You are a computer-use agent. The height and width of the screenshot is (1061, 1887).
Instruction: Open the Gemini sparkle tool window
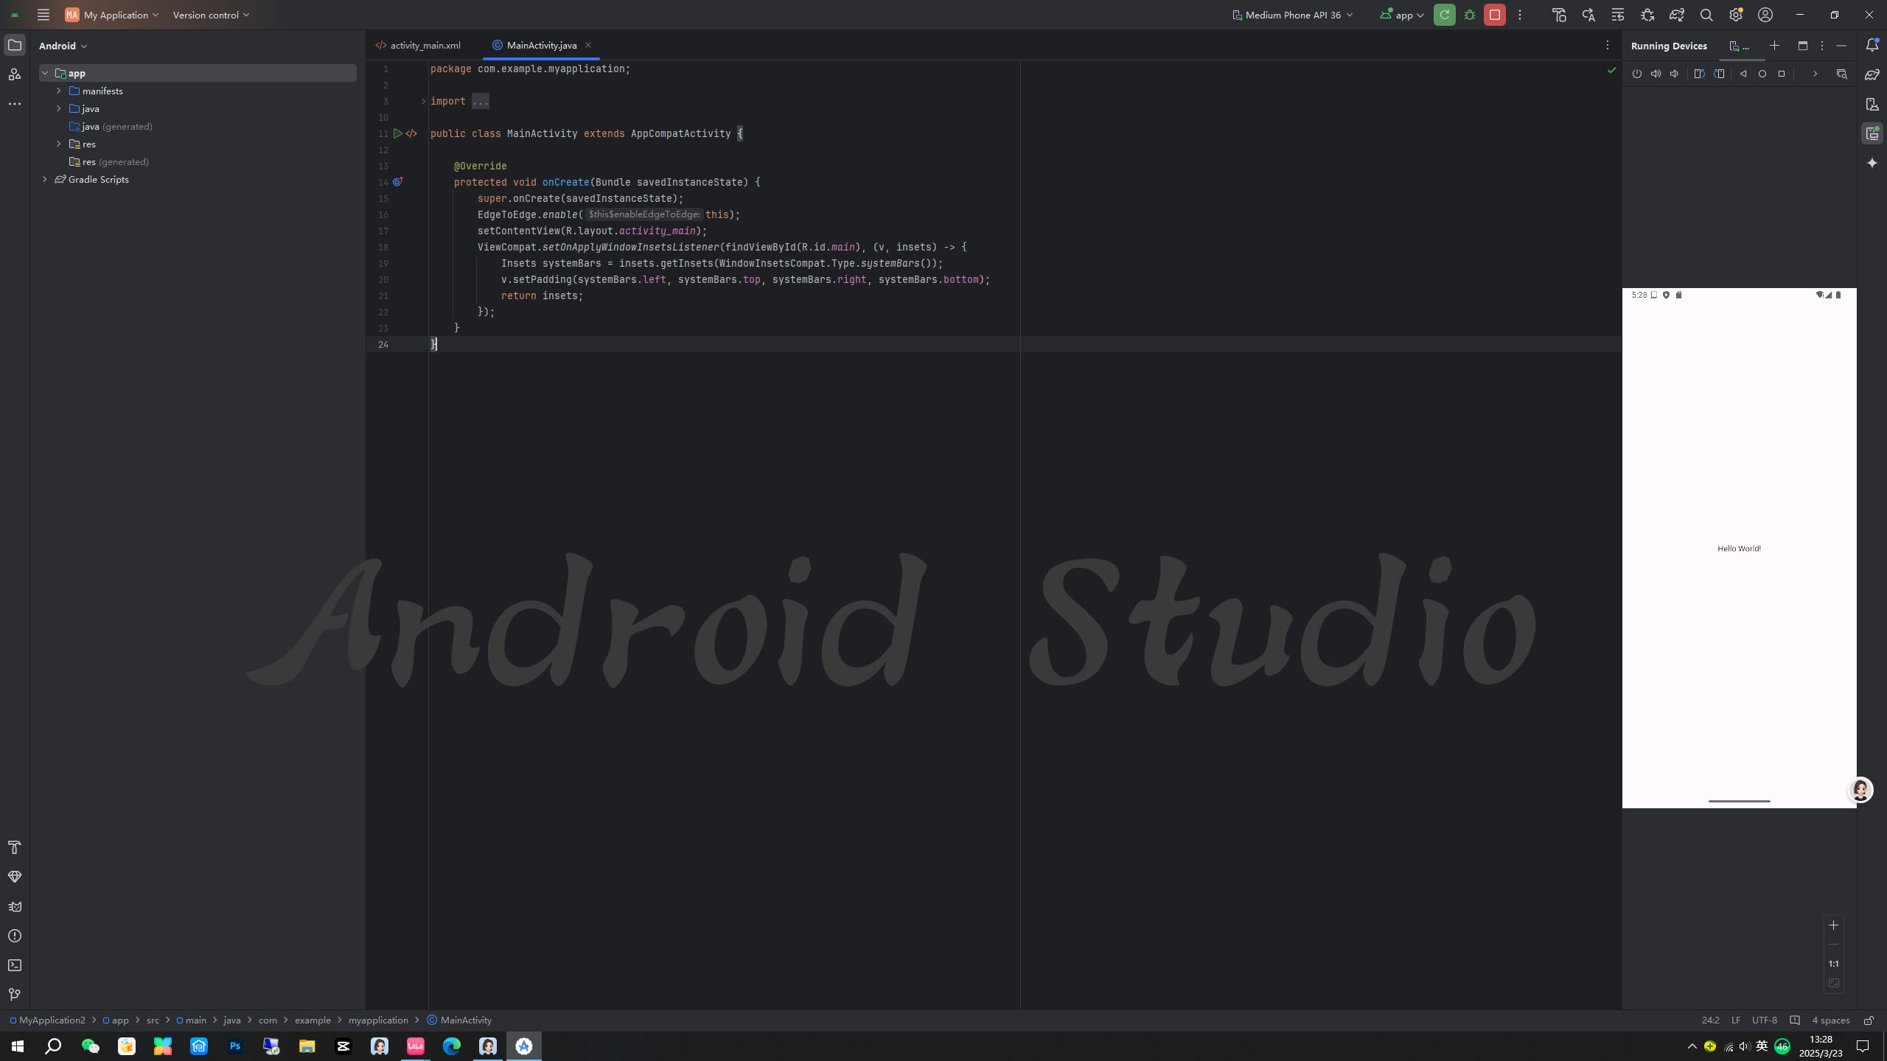coord(1872,163)
